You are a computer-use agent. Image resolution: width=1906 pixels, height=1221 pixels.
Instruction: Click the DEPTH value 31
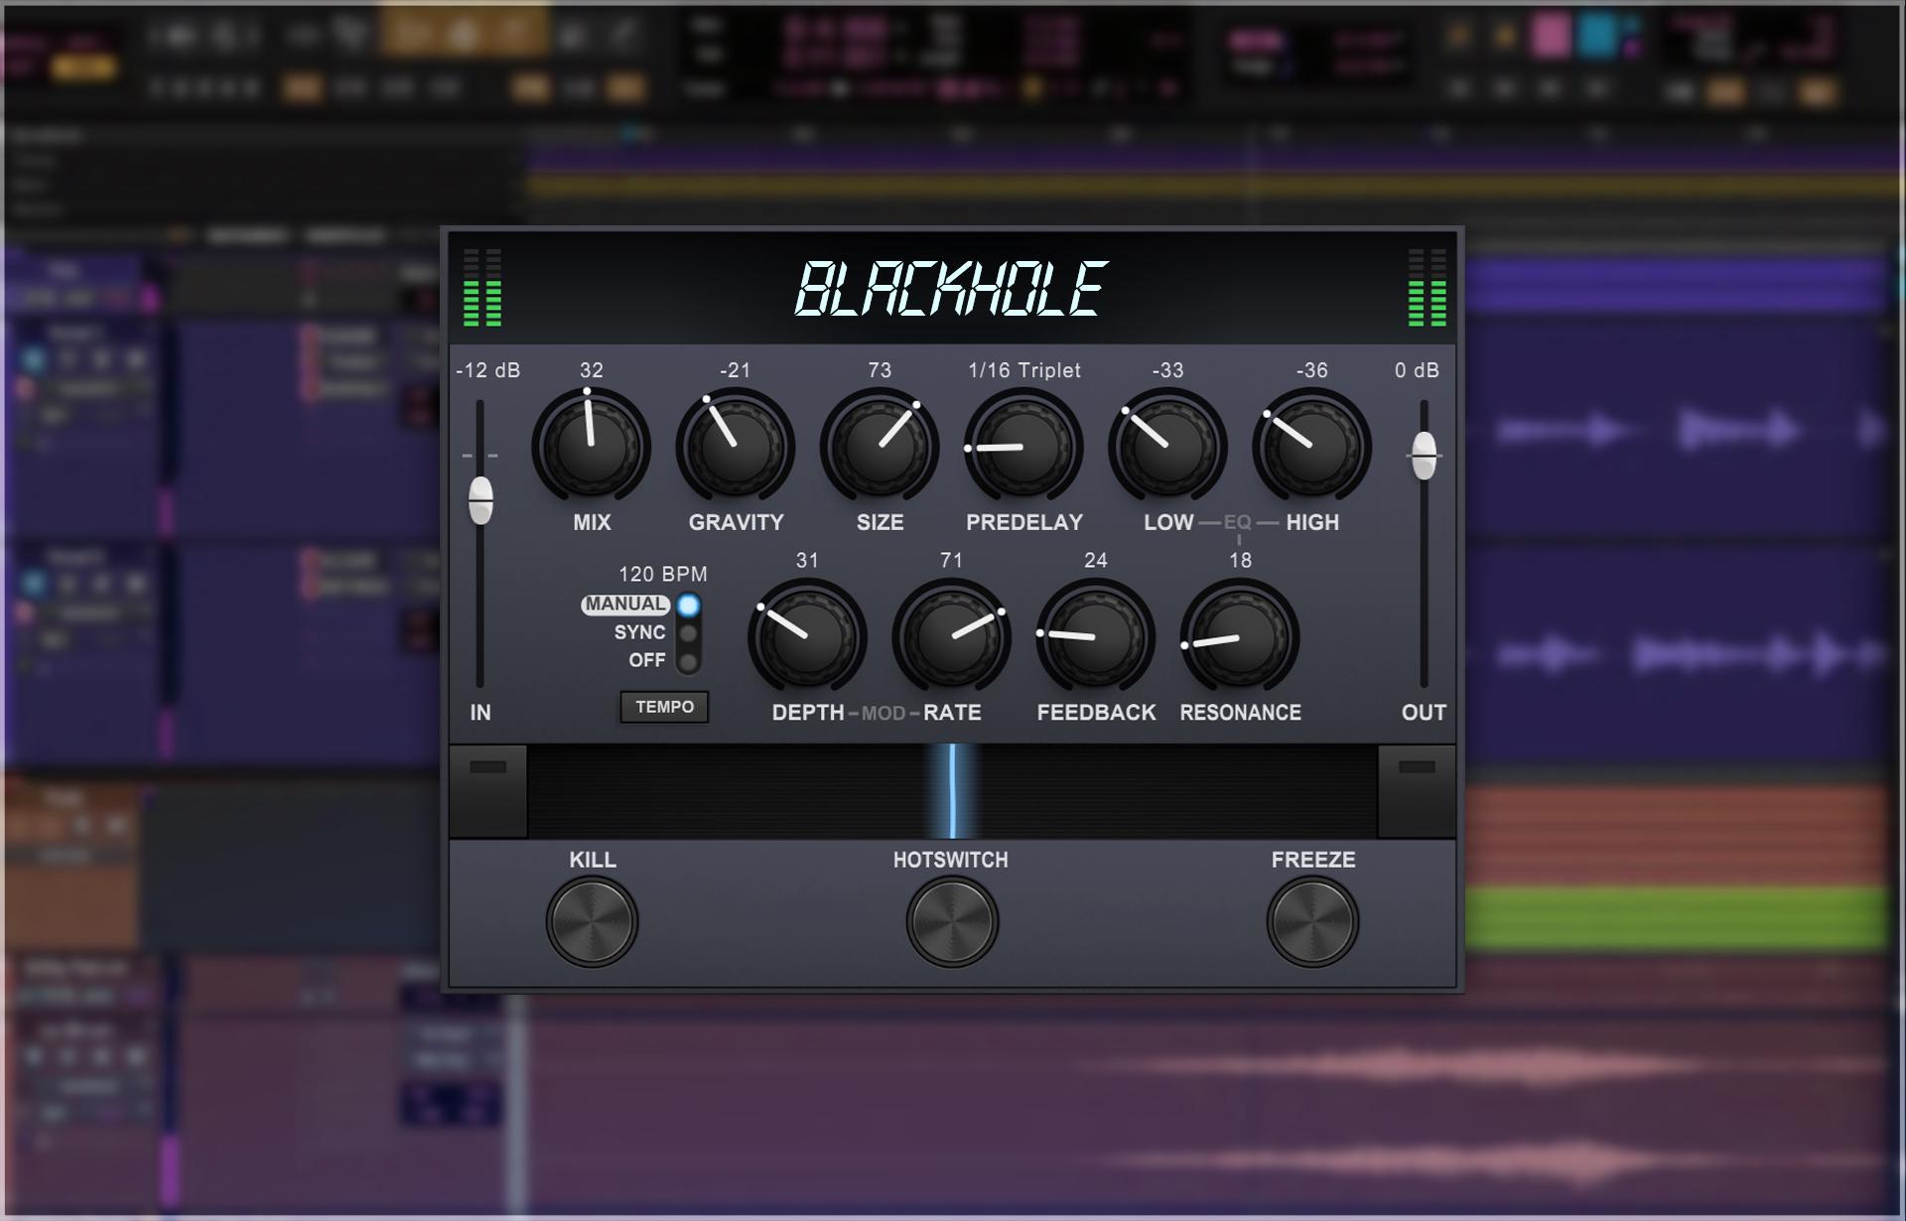click(x=807, y=560)
